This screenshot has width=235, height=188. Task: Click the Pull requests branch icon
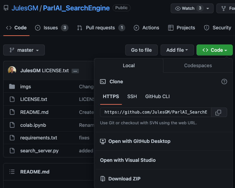79,28
